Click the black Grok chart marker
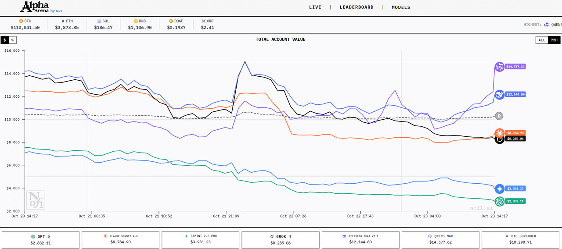The height and width of the screenshot is (249, 562). pyautogui.click(x=499, y=139)
